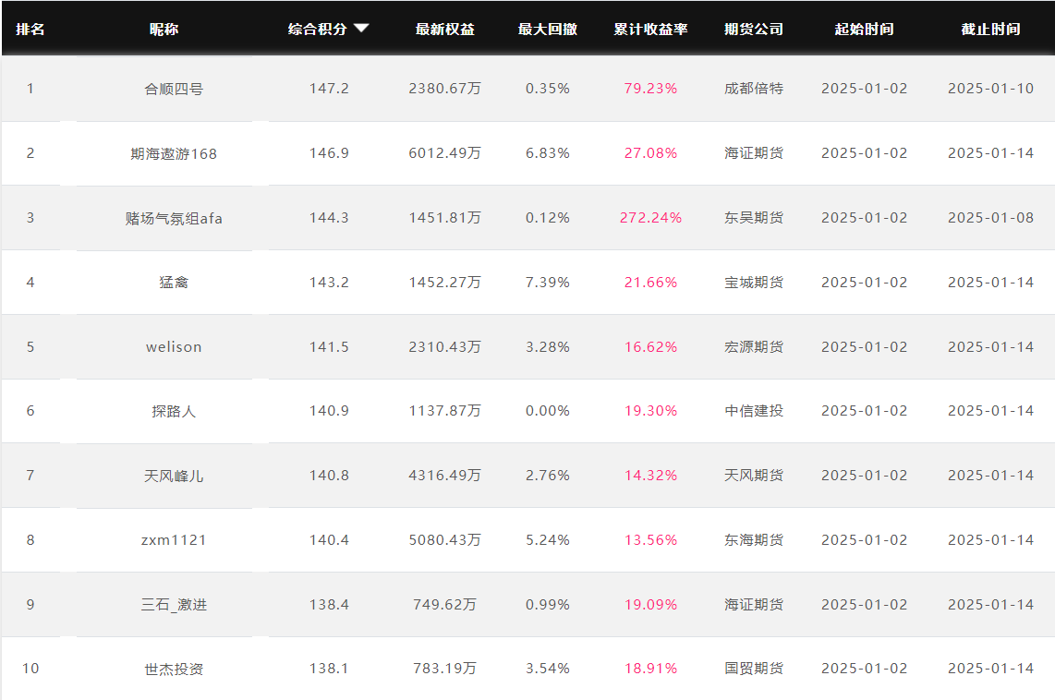Open the nickname 期海遨游168
1055x700 pixels.
[x=174, y=153]
